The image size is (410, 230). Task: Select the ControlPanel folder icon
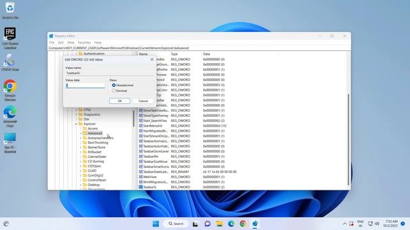click(x=85, y=180)
